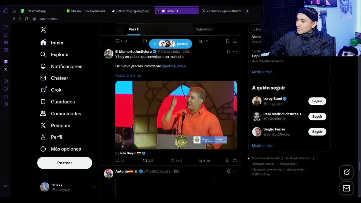This screenshot has height=203, width=361.
Task: Open Más opciones menu
Action: point(60,149)
